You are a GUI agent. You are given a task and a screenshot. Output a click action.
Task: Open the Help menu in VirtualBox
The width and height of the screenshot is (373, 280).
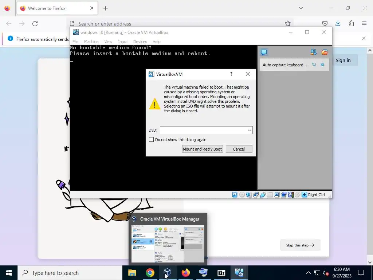coord(157,42)
